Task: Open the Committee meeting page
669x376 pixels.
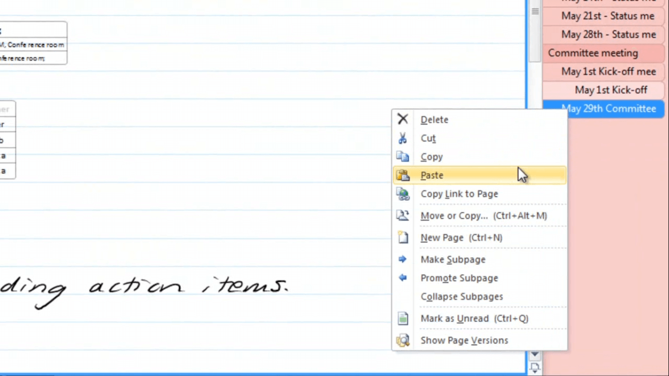Action: click(593, 53)
